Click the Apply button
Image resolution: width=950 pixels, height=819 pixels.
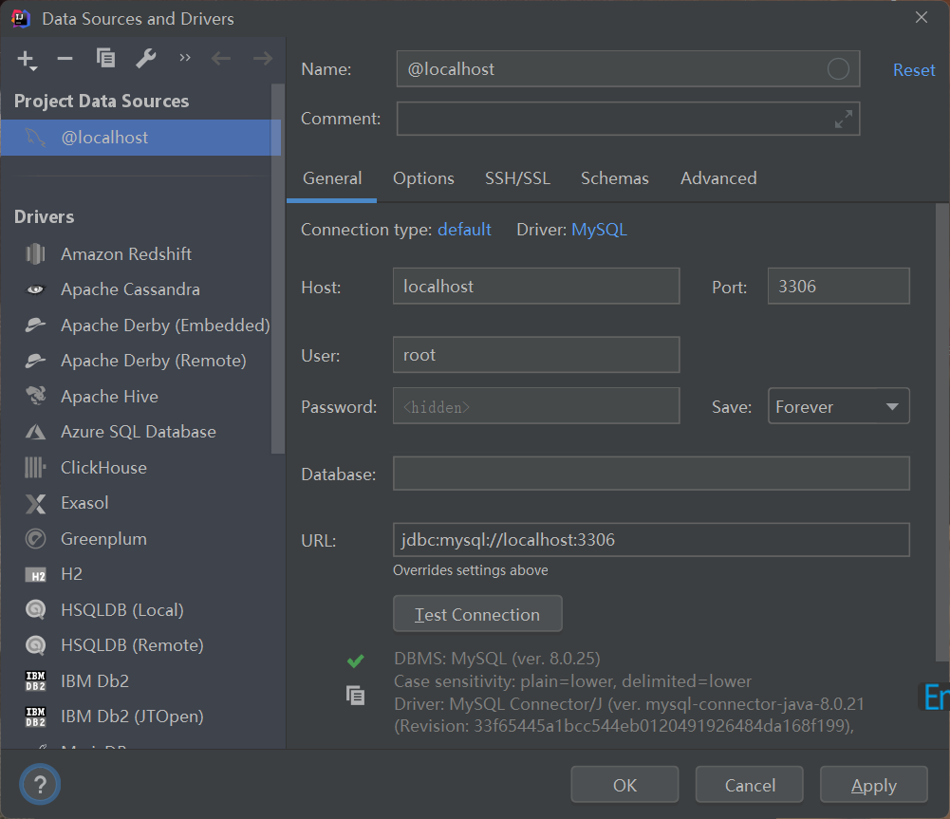(x=874, y=785)
